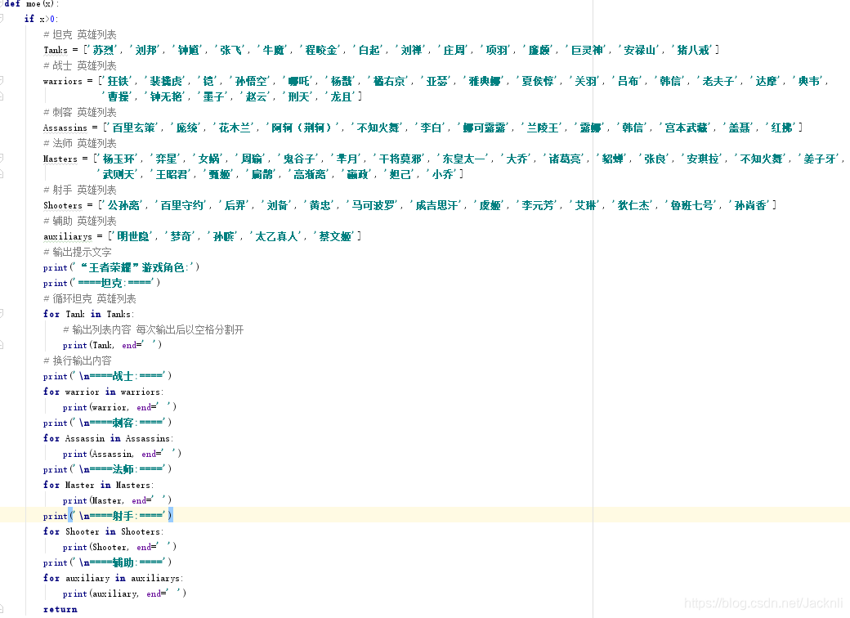Image resolution: width=850 pixels, height=618 pixels.
Task: Click the print '\n====战士:====' line
Action: (107, 376)
